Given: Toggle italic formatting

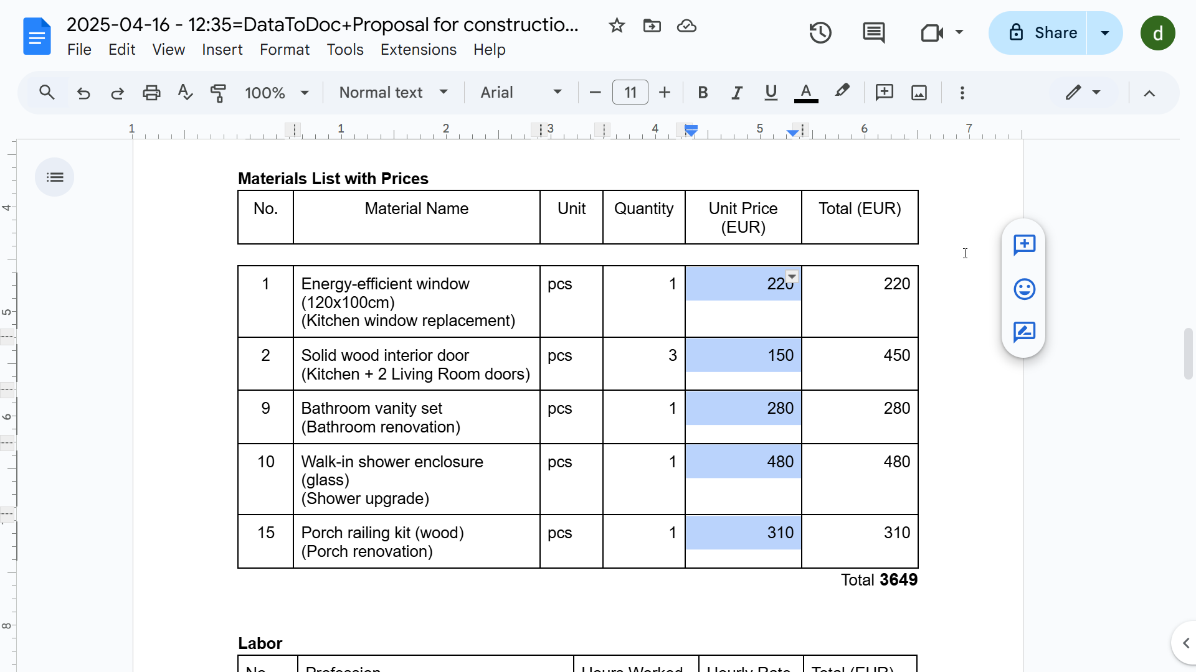Looking at the screenshot, I should tap(737, 93).
